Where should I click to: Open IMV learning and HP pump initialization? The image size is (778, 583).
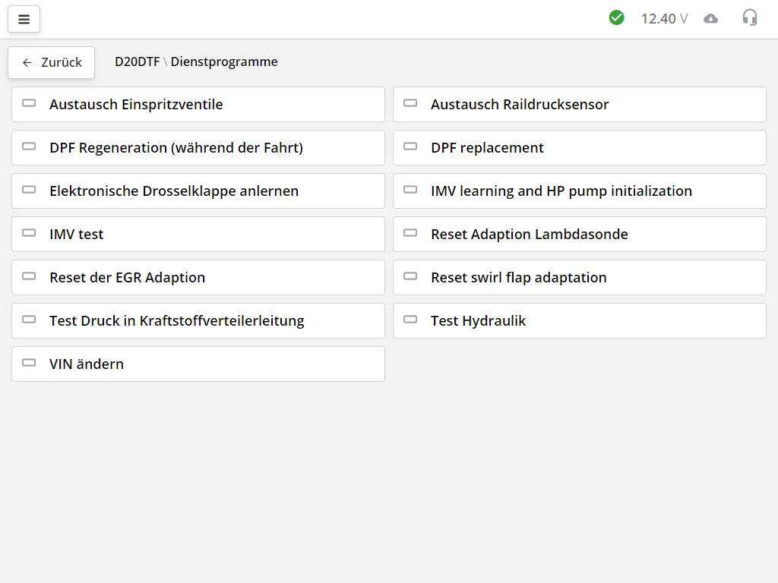point(562,191)
